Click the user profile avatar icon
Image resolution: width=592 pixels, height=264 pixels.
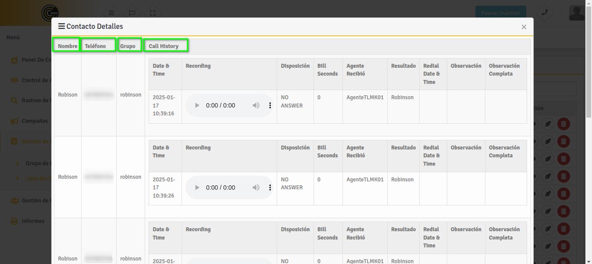[x=576, y=13]
